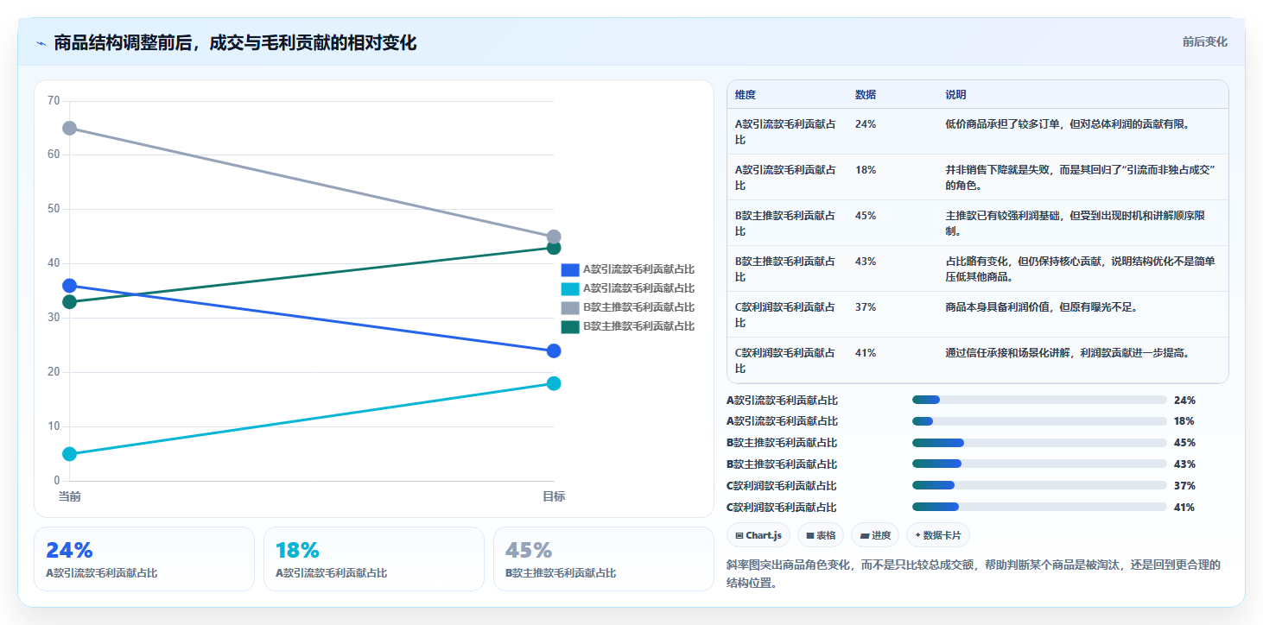This screenshot has width=1263, height=625.
Task: Click the blue data point at 24 on 目标
Action: click(x=554, y=350)
